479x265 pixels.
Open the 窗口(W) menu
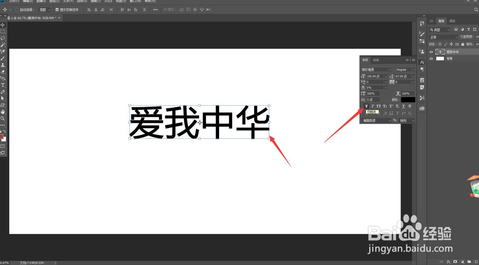point(135,1)
